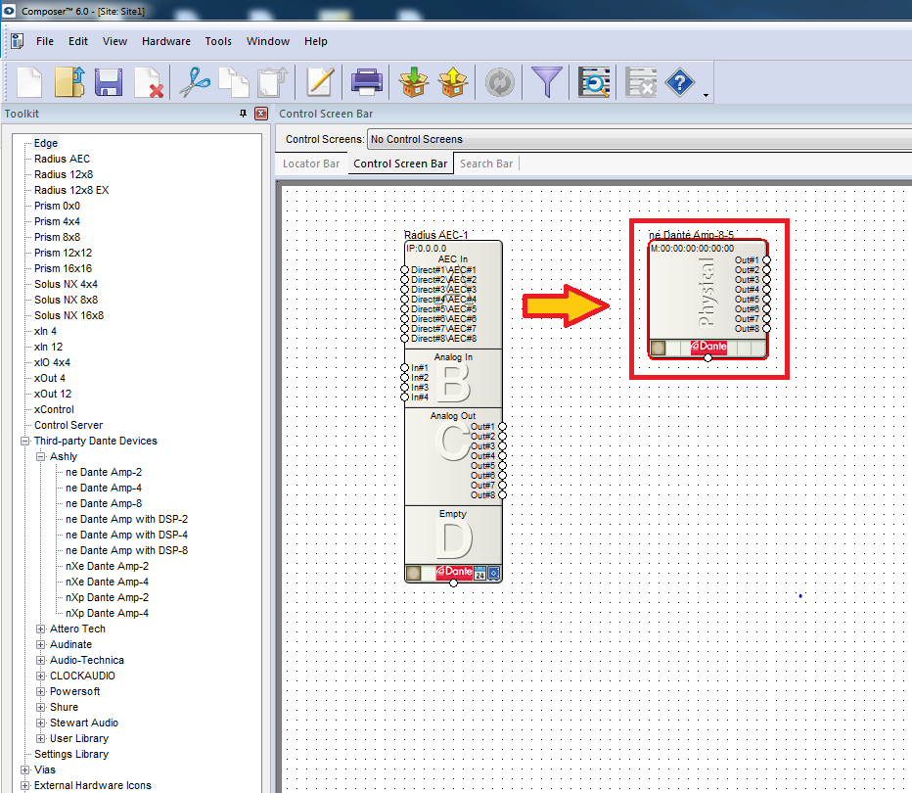Click blue settings badge on Radius AEC-1
The height and width of the screenshot is (793, 912).
[x=494, y=574]
